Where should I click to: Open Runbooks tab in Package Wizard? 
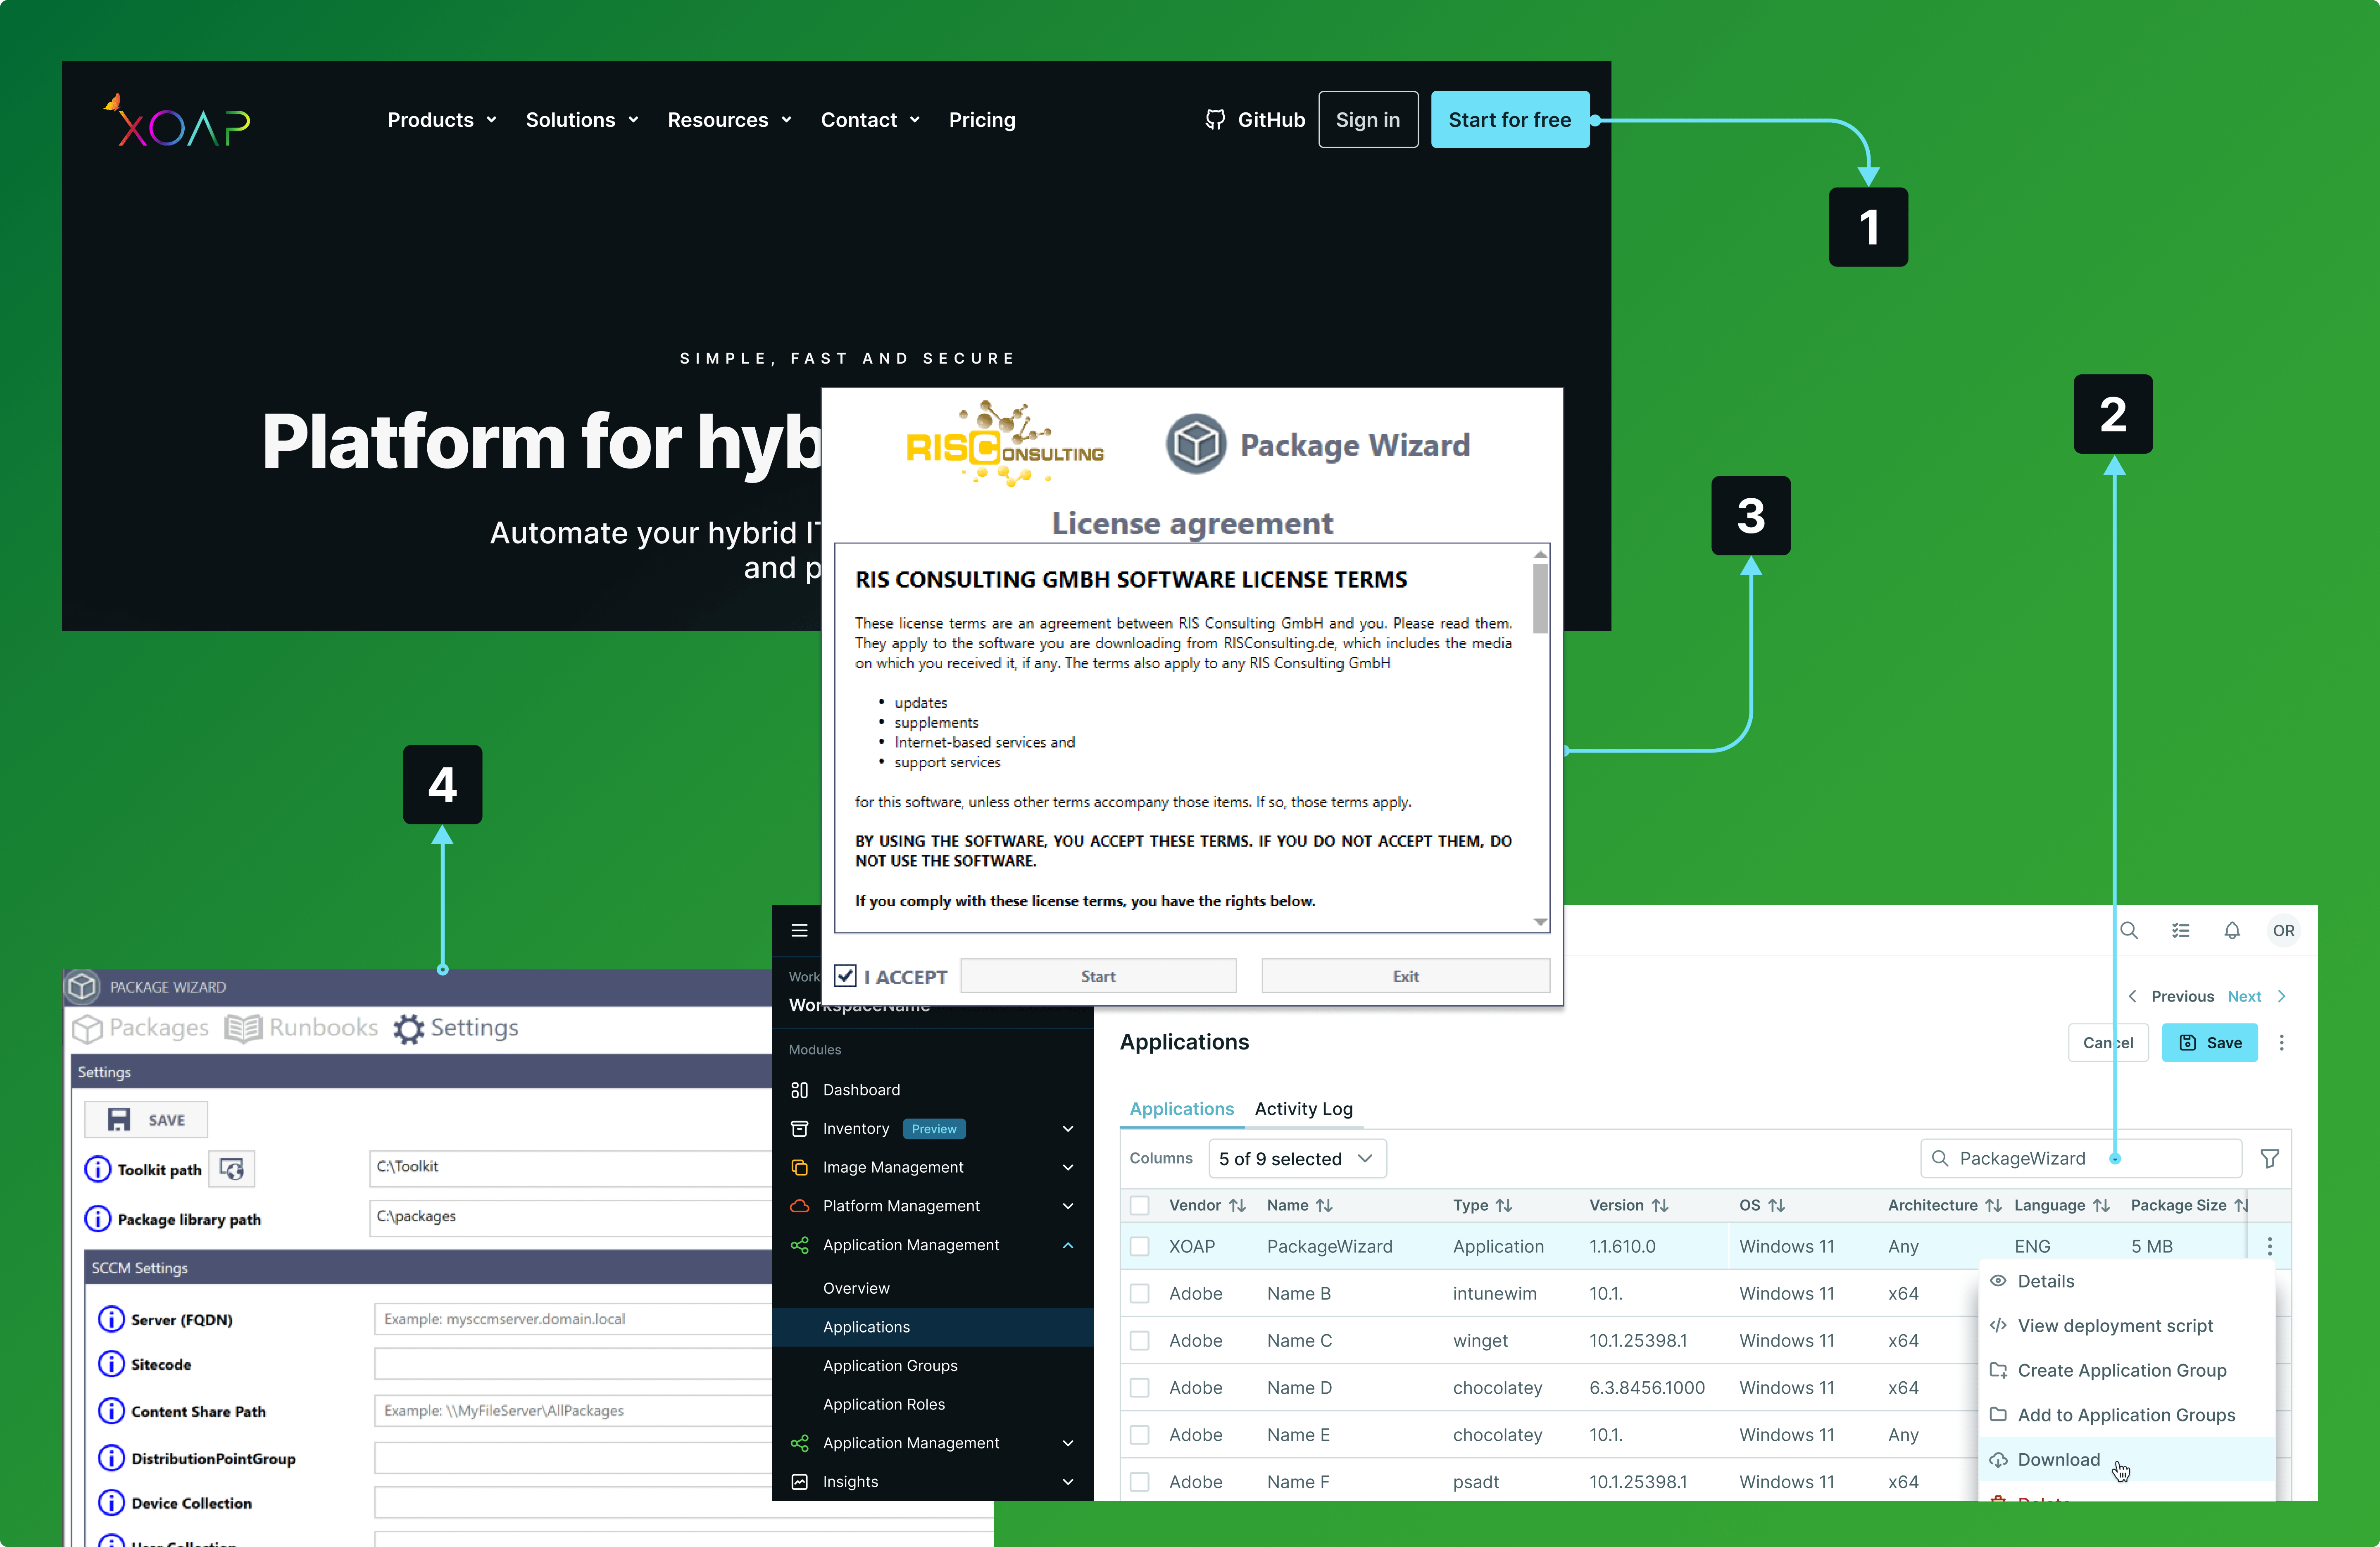(301, 1028)
